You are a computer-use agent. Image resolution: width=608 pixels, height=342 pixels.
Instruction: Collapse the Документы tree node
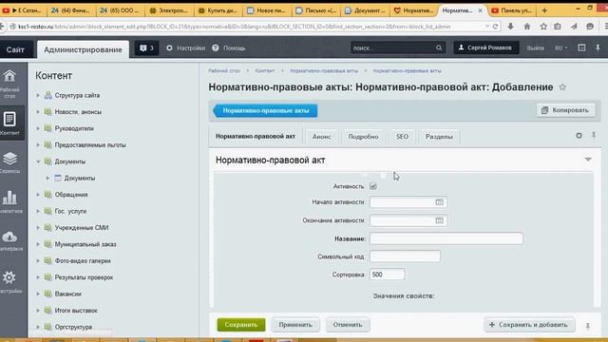[38, 161]
